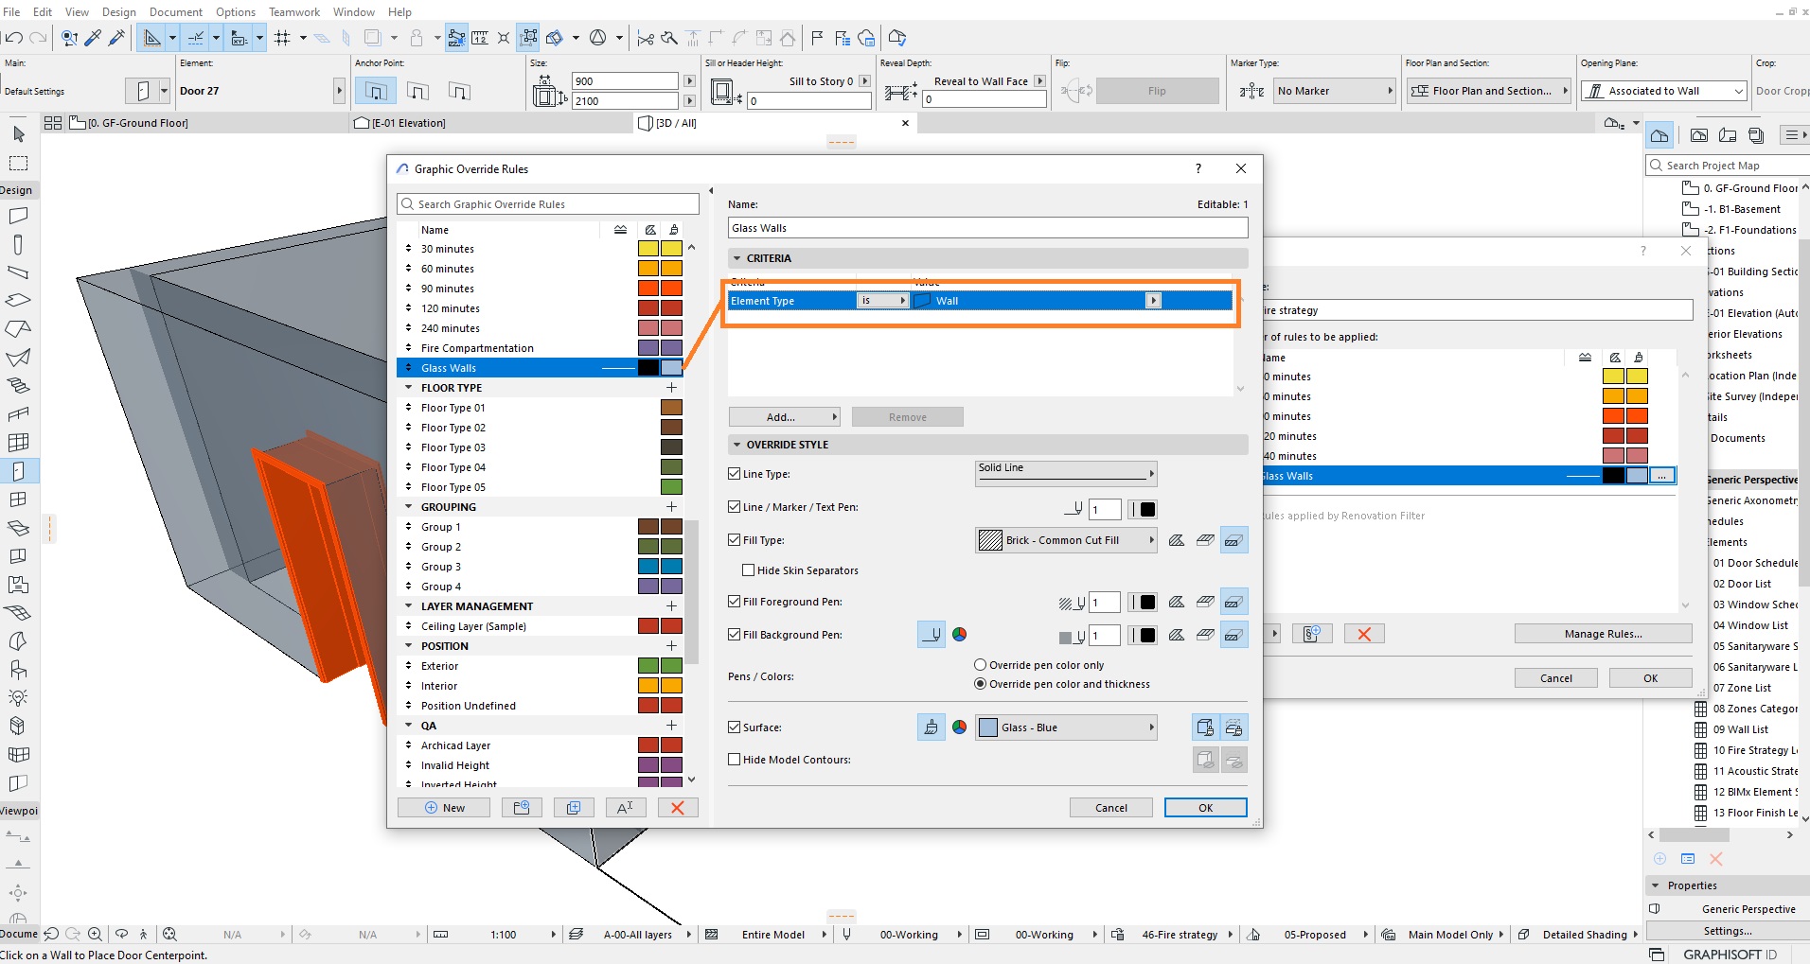Click the duplicate rule icon below list
1810x964 pixels.
pyautogui.click(x=574, y=807)
